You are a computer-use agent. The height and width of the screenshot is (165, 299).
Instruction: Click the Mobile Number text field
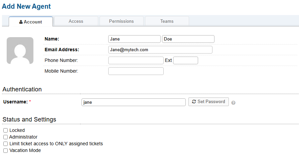point(136,71)
